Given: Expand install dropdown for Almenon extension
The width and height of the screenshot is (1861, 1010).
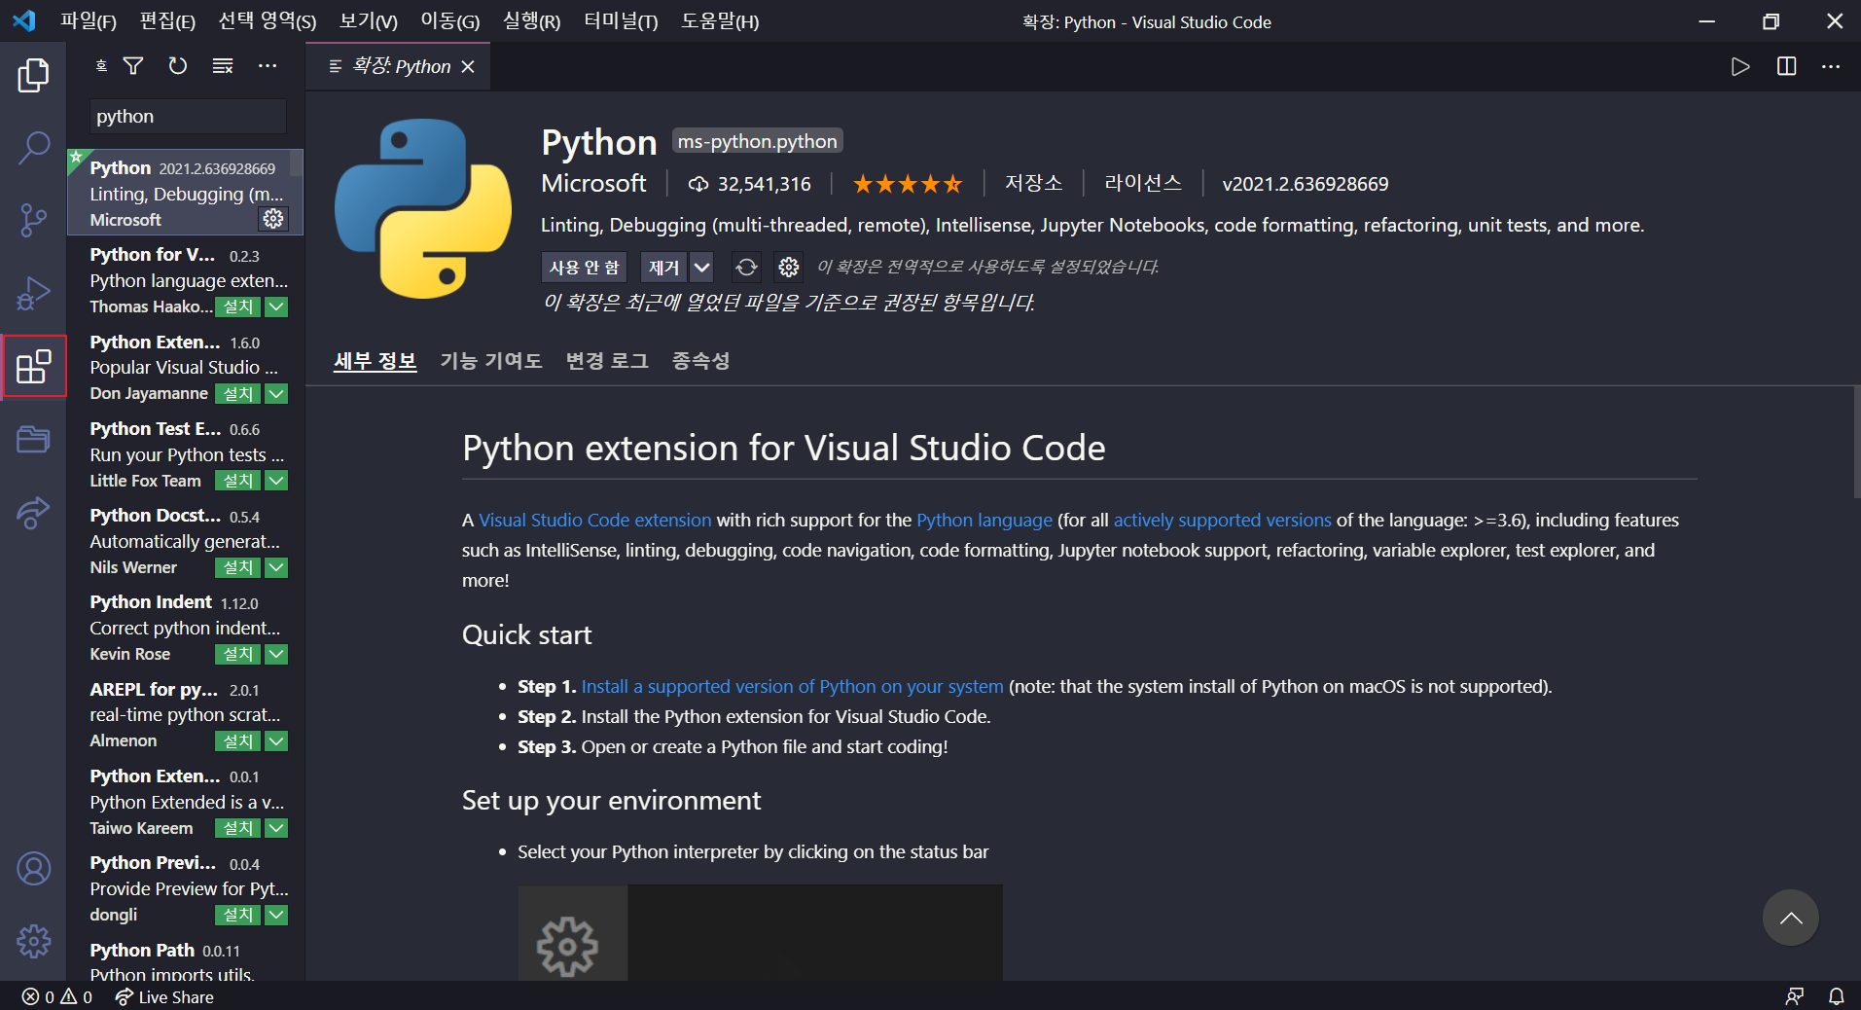Looking at the screenshot, I should click(x=276, y=741).
